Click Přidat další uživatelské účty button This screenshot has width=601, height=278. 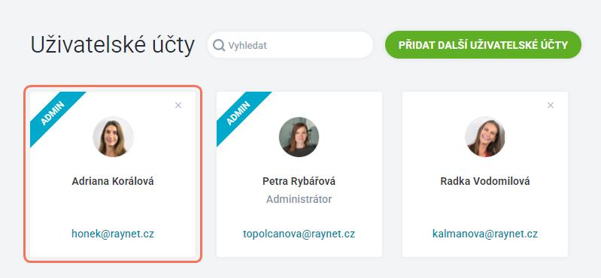click(483, 45)
